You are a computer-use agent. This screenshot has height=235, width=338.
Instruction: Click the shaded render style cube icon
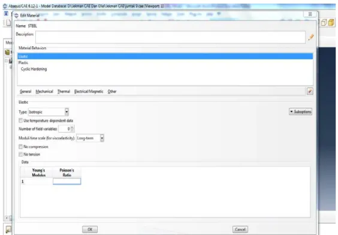coord(331,22)
